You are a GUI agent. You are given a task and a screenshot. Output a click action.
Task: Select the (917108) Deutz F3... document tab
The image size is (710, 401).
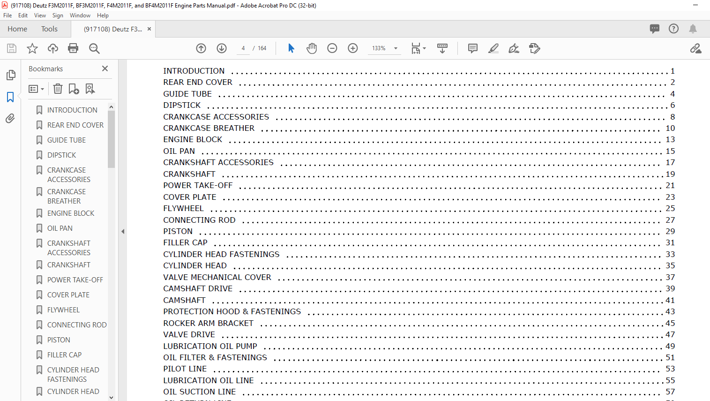click(x=112, y=29)
